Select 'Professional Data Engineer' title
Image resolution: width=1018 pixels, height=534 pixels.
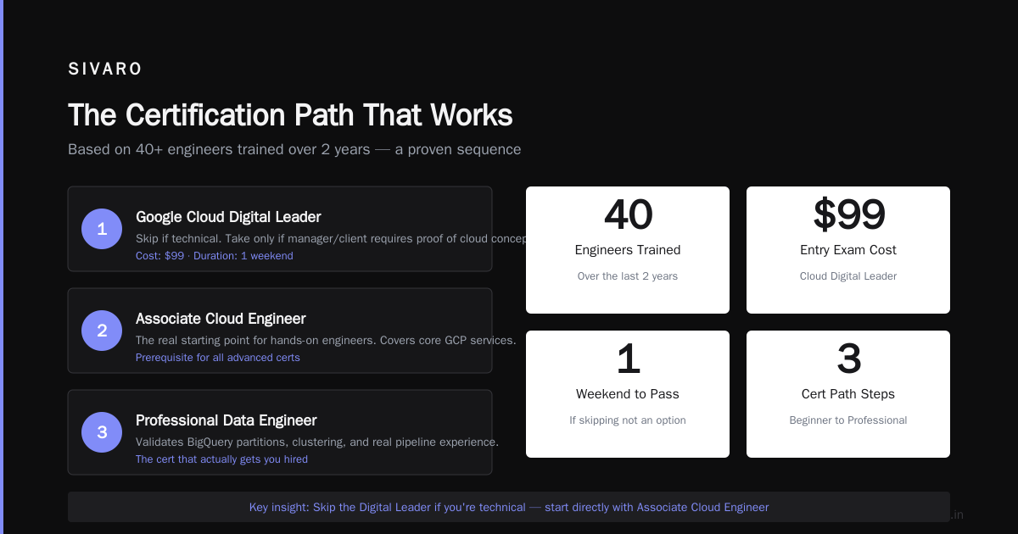227,420
